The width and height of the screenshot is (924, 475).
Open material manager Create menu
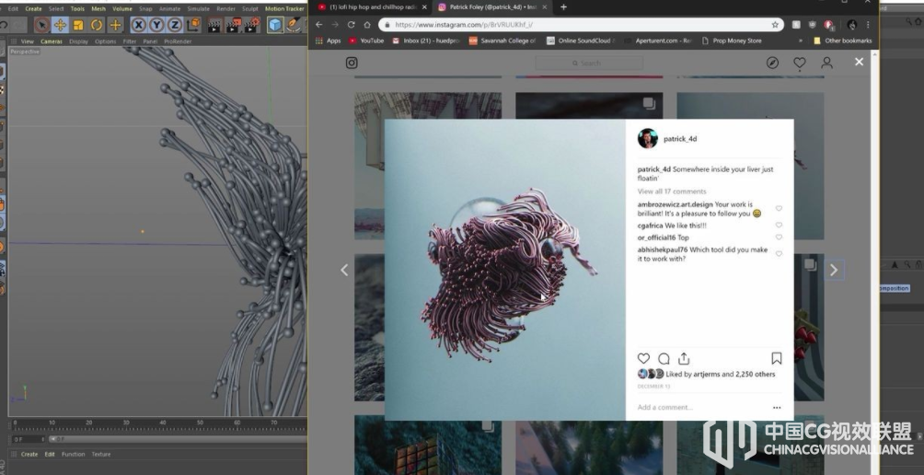coord(29,455)
